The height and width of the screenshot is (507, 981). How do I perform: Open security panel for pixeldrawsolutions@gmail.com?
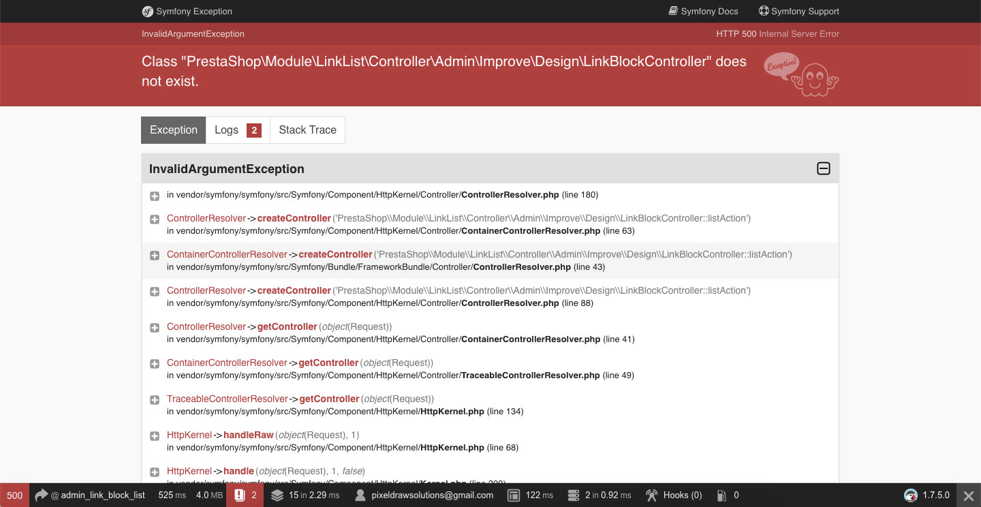[x=432, y=495]
